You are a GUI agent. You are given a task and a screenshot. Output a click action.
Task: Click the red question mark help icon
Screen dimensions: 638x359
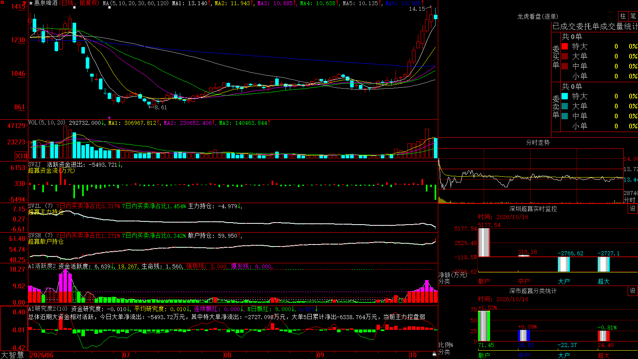[24, 3]
